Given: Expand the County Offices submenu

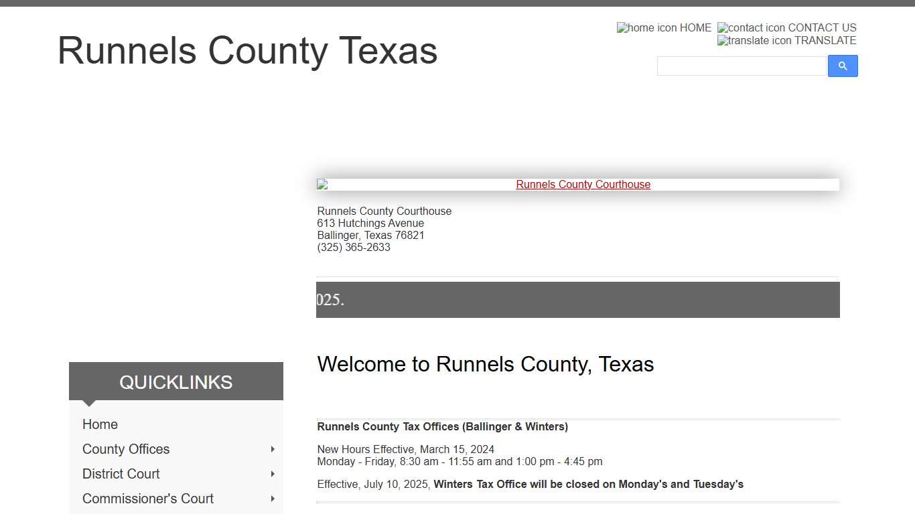Looking at the screenshot, I should (x=273, y=449).
